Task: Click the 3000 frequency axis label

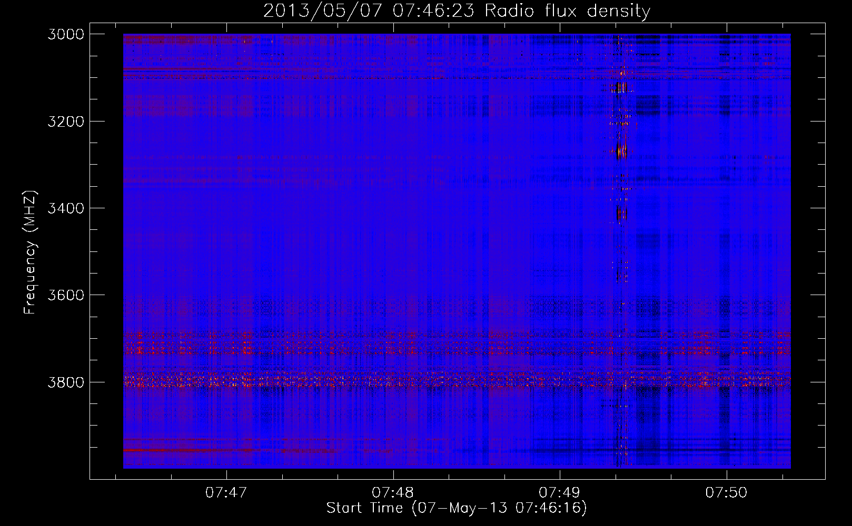Action: click(x=66, y=34)
